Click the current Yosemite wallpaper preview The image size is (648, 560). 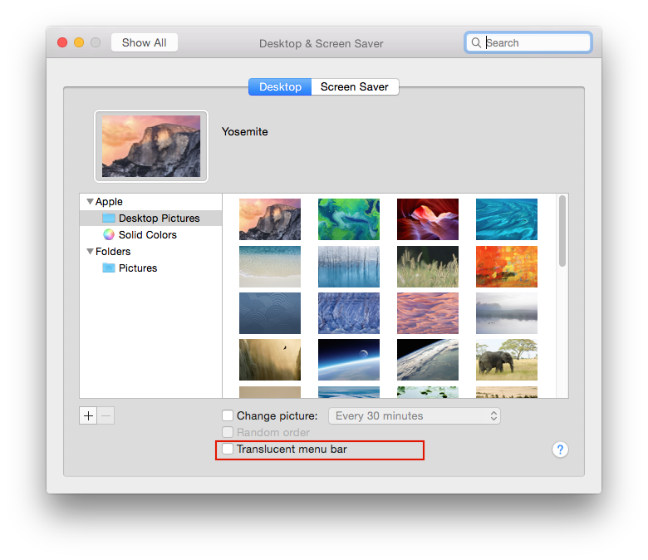tap(151, 146)
